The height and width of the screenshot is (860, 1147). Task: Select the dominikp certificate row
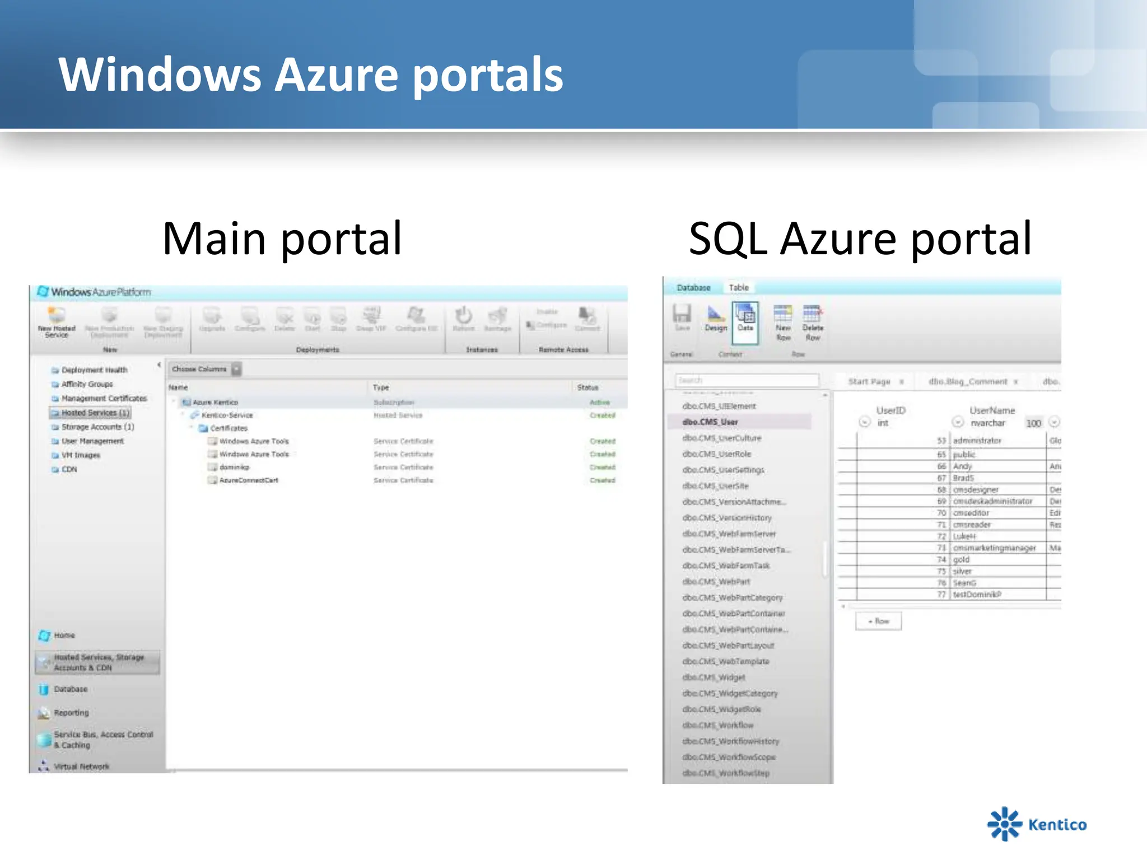click(x=398, y=467)
